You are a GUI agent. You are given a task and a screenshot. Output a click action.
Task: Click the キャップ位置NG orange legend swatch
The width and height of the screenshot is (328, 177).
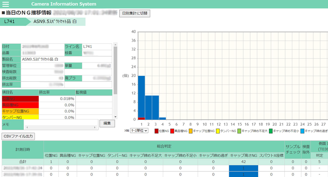coord(191,131)
